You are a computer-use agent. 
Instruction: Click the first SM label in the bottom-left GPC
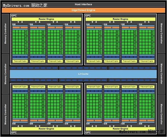(x=14, y=124)
